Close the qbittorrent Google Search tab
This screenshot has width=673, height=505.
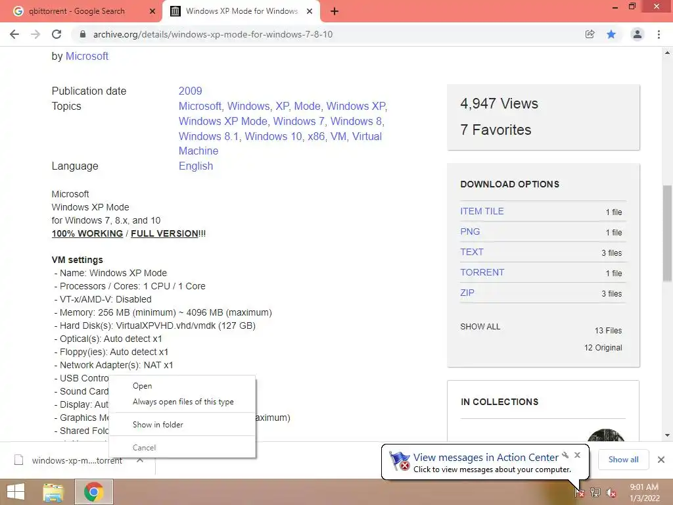[x=152, y=12]
